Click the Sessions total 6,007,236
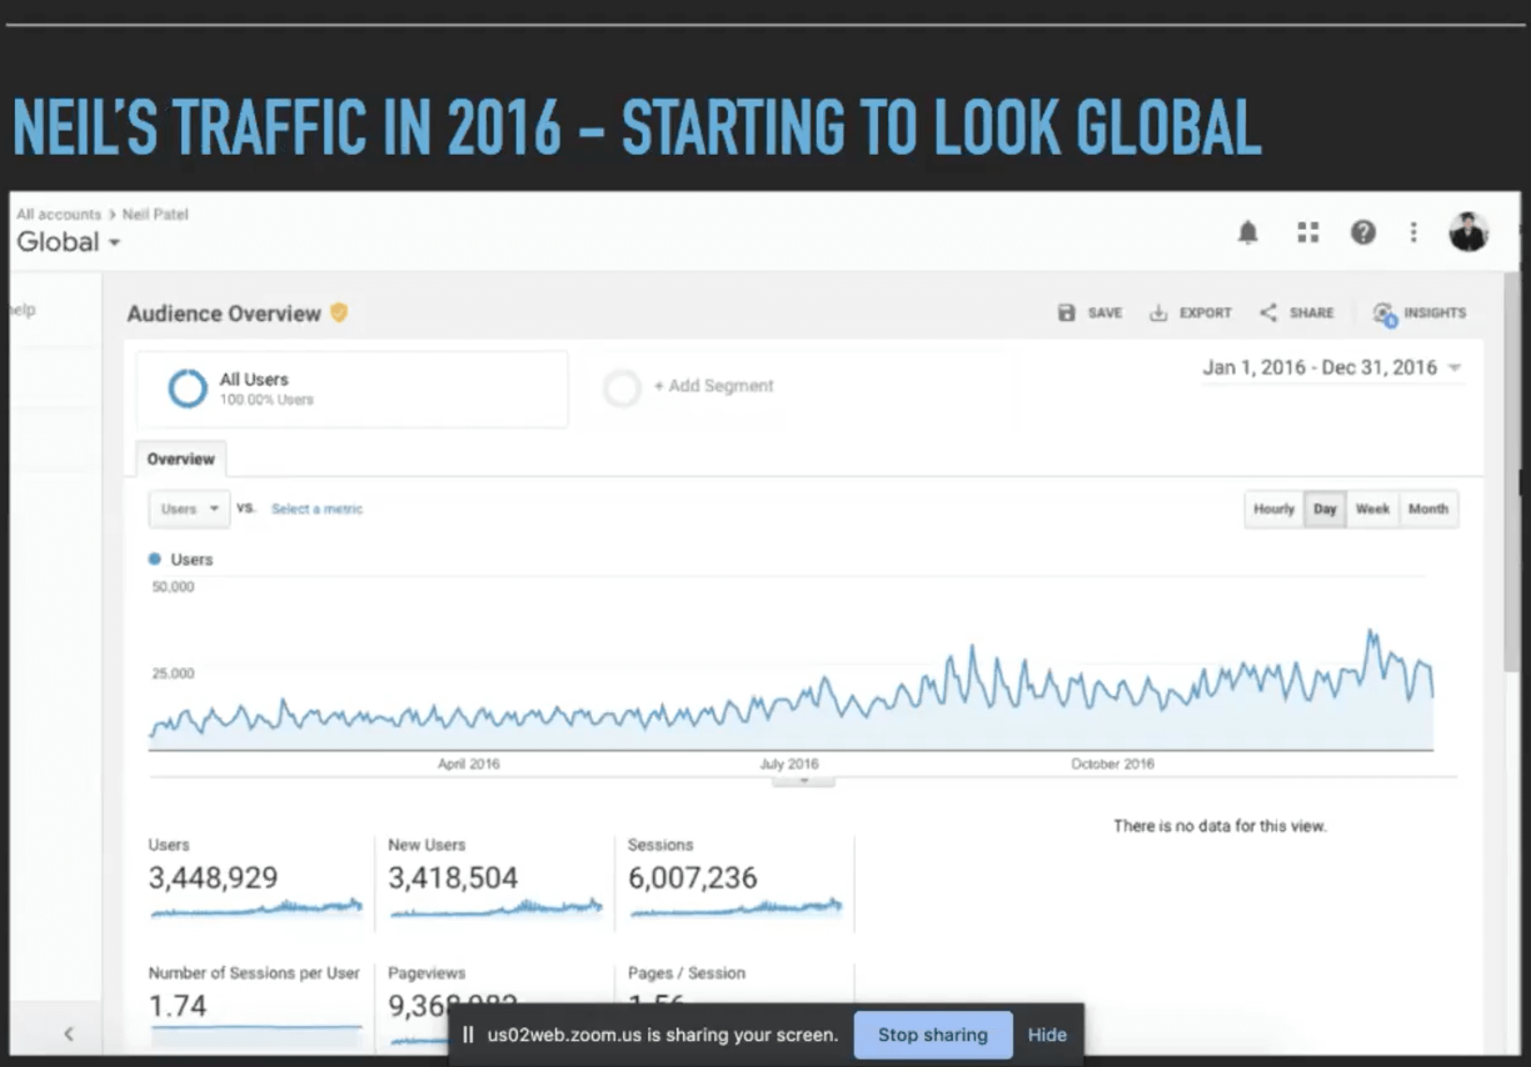 tap(692, 878)
